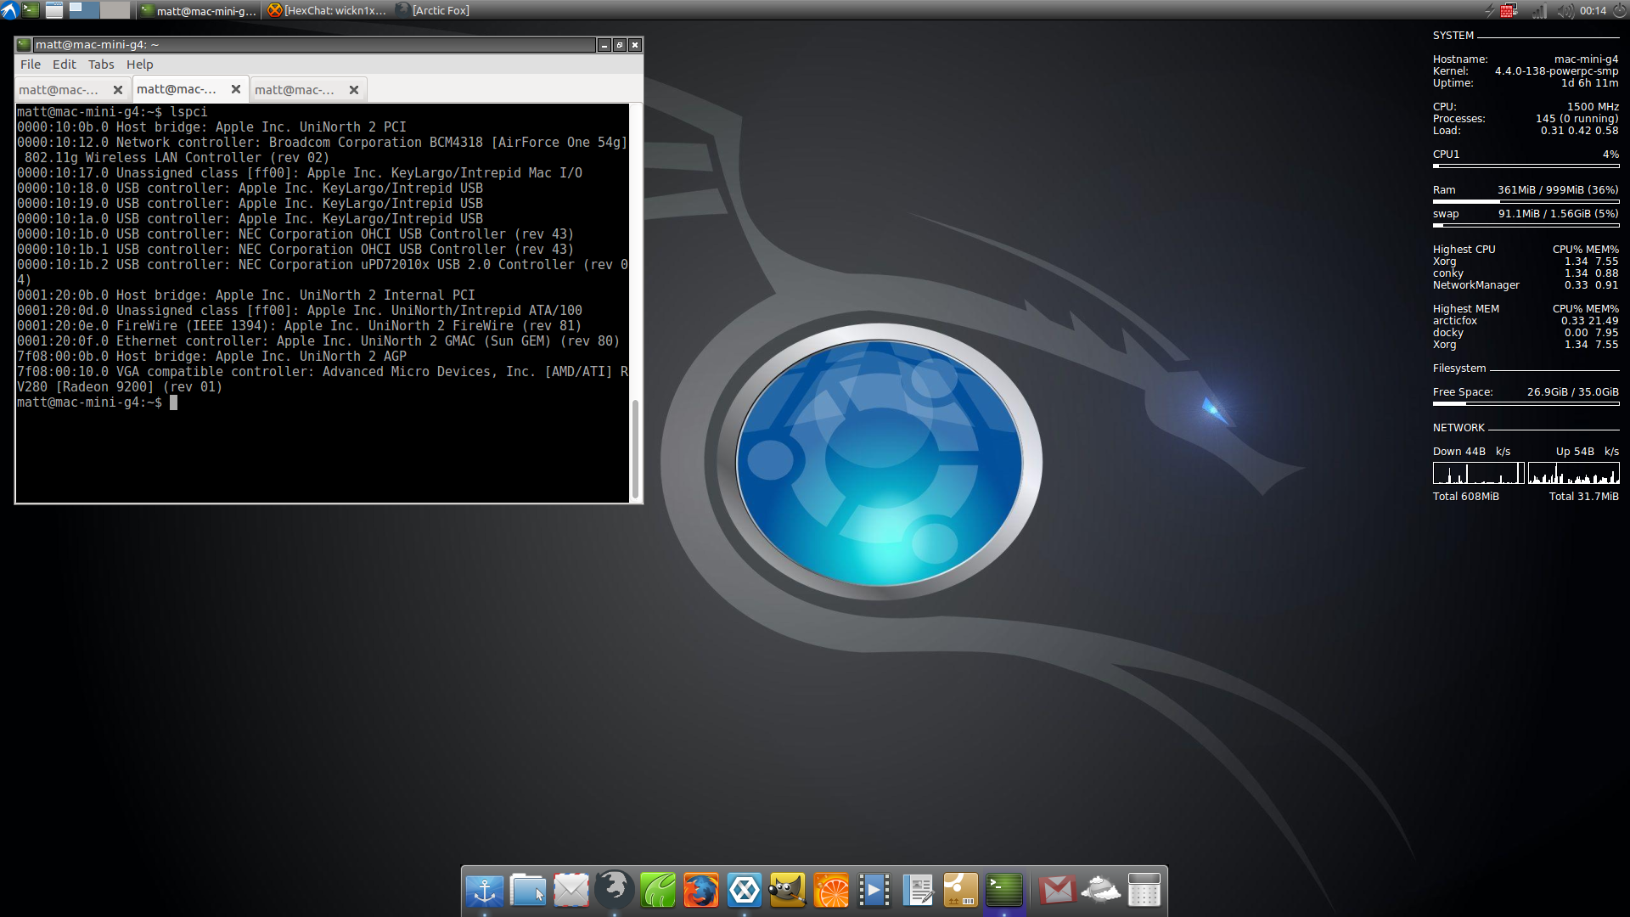Viewport: 1630px width, 917px height.
Task: Click the terminal vertical scrollbar
Action: (635, 448)
